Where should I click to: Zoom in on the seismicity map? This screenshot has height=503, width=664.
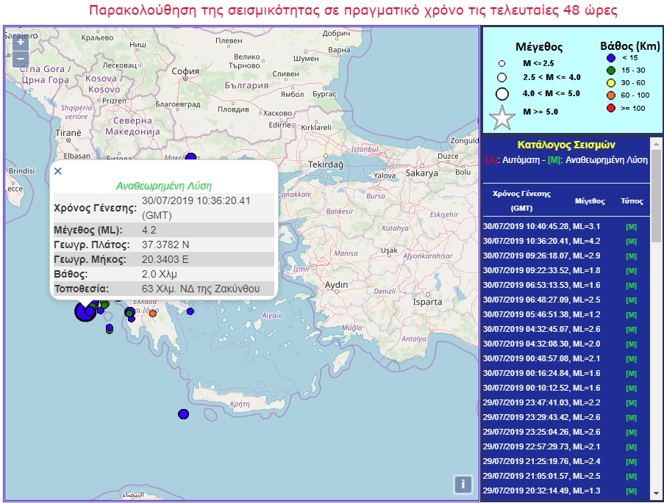point(21,43)
